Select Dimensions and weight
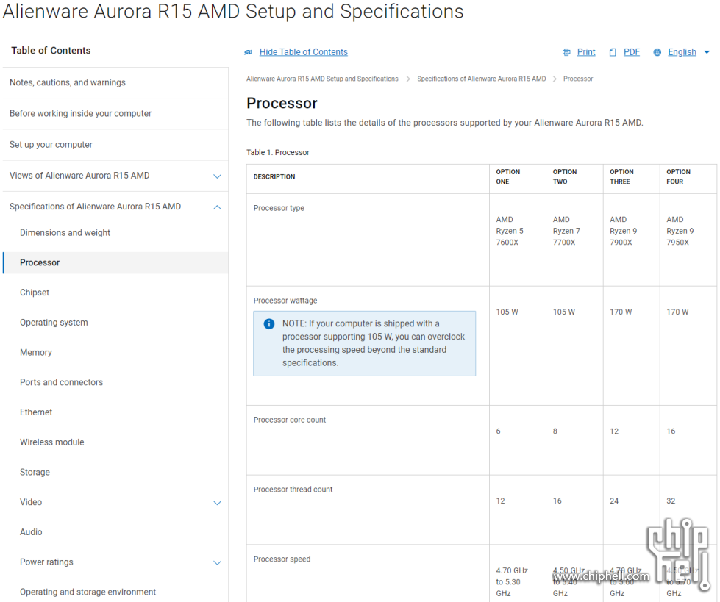The height and width of the screenshot is (602, 720). (x=65, y=232)
